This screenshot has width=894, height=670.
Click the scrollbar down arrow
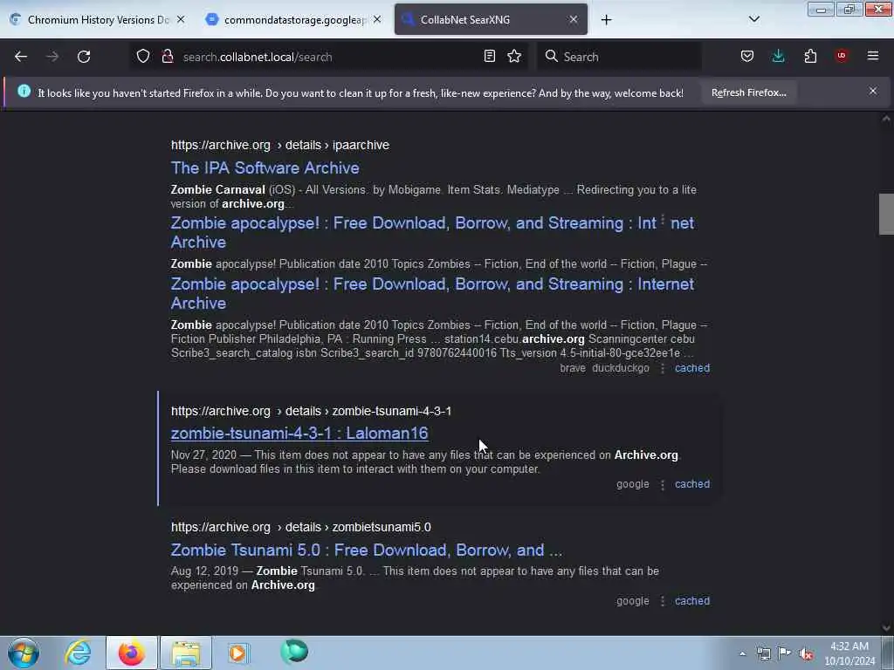coord(886,628)
